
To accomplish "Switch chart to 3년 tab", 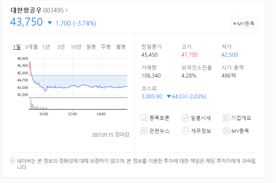I will pyautogui.click(x=61, y=47).
